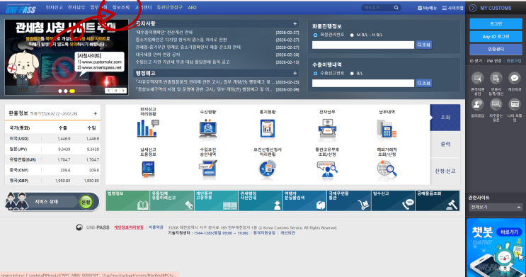This screenshot has width=526, height=277.
Task: Open the 밀수신고 phone tile
Action: [x=394, y=200]
